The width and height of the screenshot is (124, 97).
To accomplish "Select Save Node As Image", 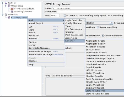I will point(46,52).
